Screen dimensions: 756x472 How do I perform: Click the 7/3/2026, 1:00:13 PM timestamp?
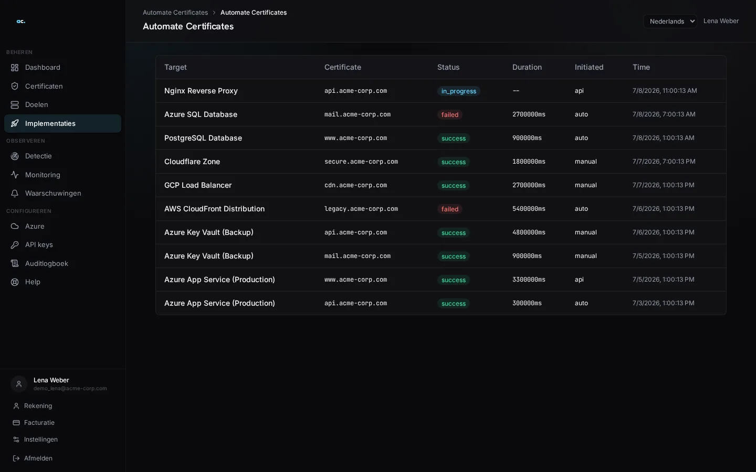pyautogui.click(x=664, y=303)
